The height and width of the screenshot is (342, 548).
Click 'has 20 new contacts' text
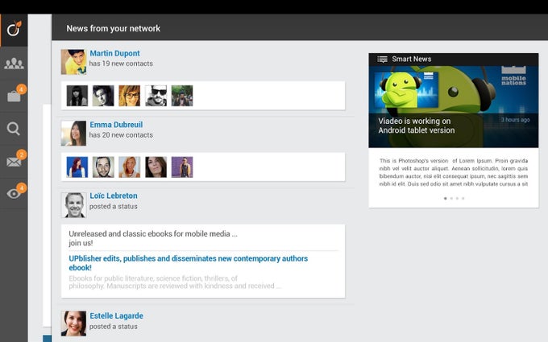point(121,134)
